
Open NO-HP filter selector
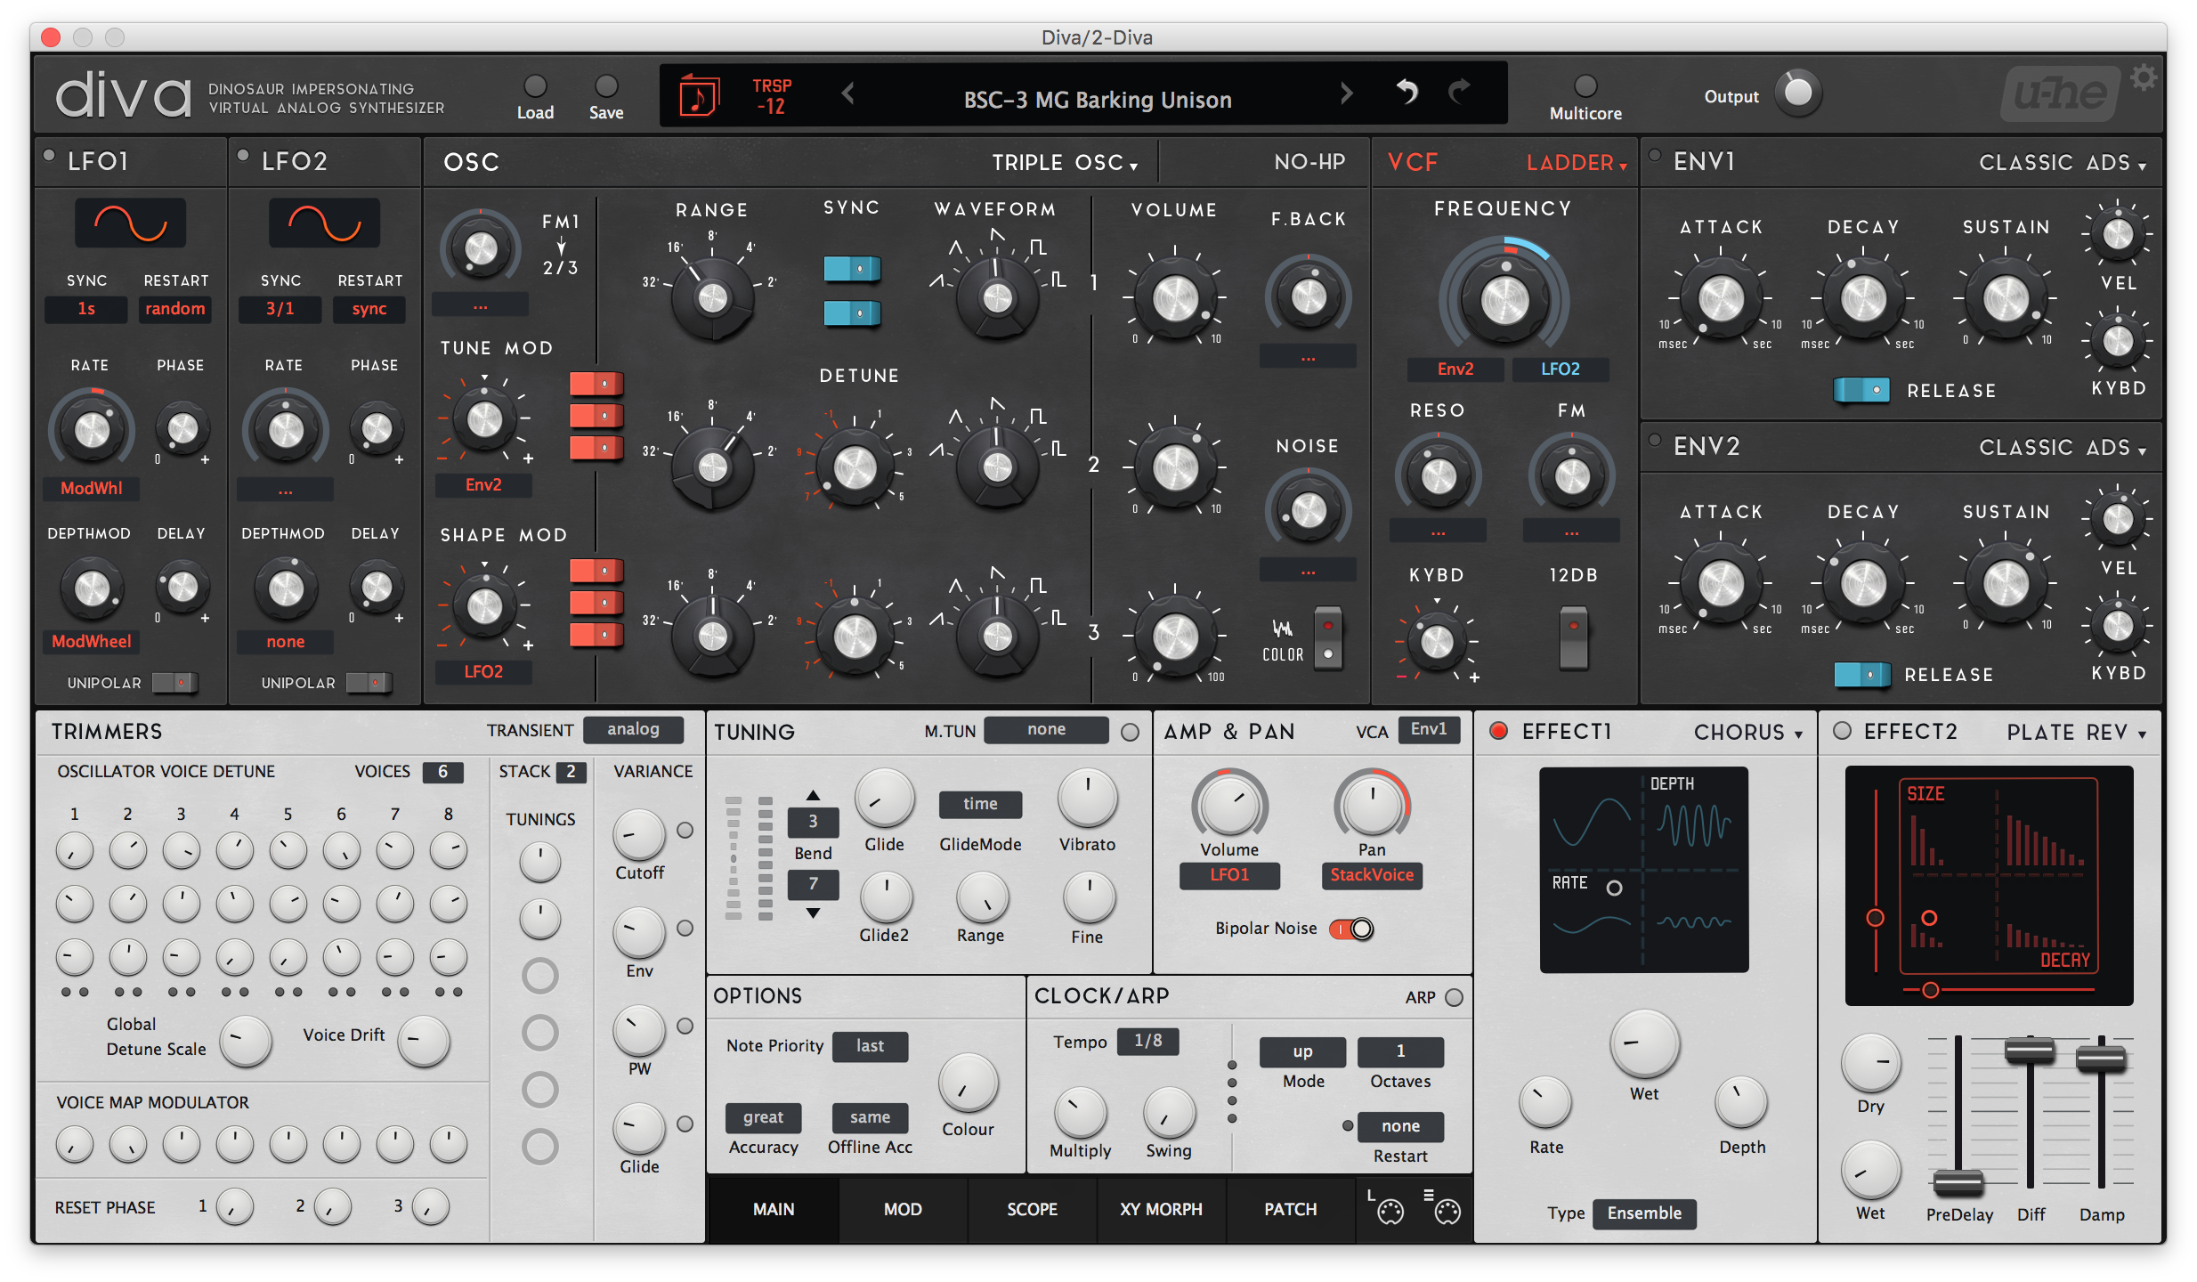pyautogui.click(x=1309, y=162)
